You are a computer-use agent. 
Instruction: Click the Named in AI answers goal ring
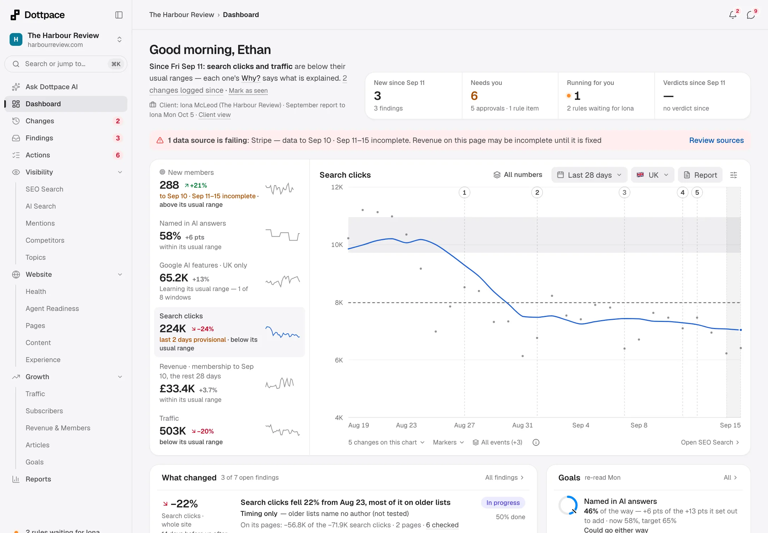(568, 505)
